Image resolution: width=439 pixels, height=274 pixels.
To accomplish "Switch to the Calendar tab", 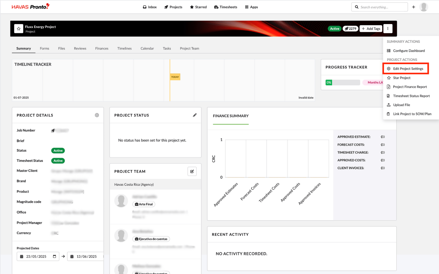I will 147,48.
